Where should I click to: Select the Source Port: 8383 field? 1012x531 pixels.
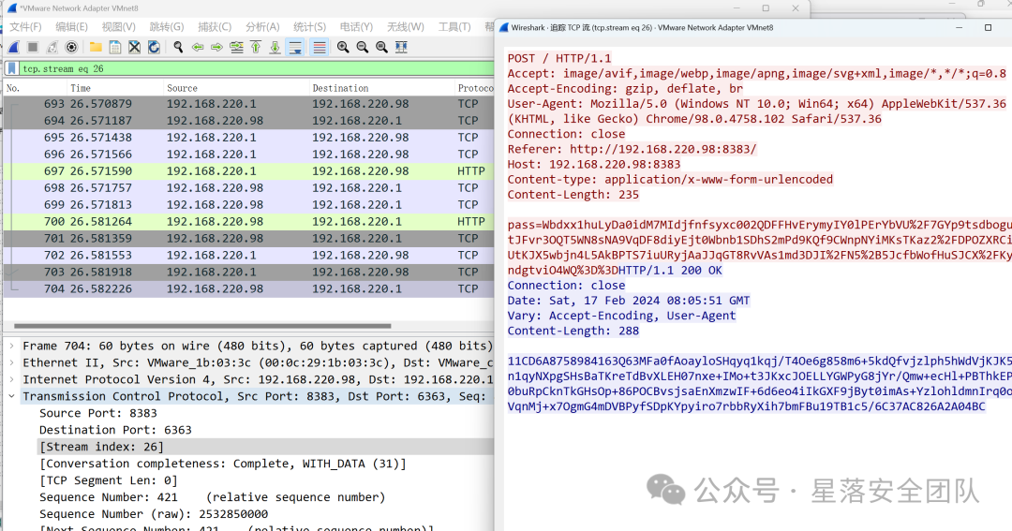[98, 413]
